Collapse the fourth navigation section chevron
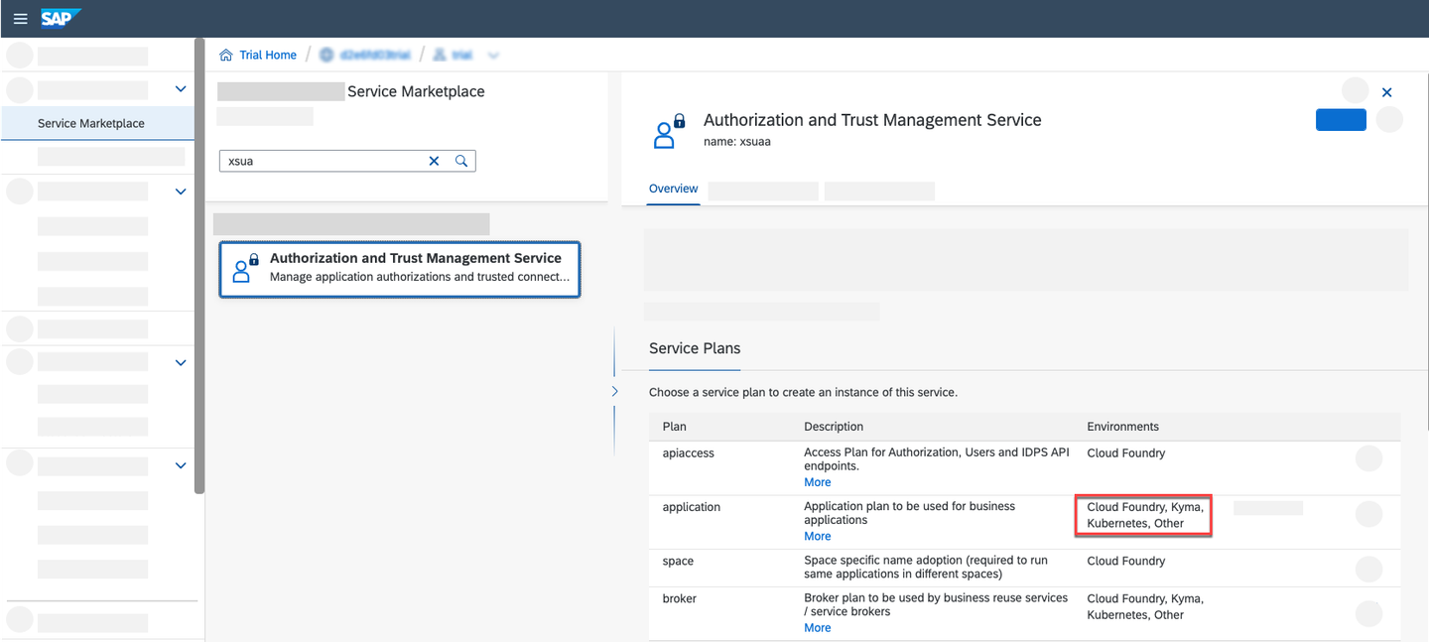The image size is (1429, 642). click(x=181, y=465)
